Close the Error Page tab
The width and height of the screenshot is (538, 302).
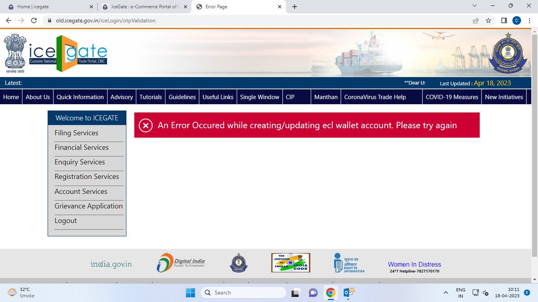(x=280, y=7)
